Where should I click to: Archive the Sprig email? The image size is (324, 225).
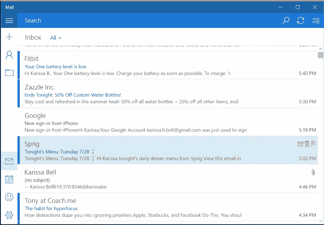point(300,144)
